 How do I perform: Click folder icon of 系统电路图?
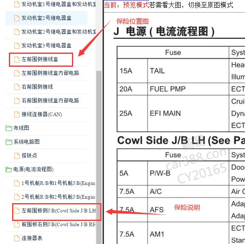tap(9, 142)
